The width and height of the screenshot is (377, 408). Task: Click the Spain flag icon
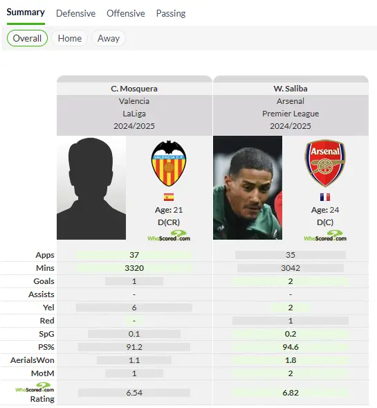(169, 197)
